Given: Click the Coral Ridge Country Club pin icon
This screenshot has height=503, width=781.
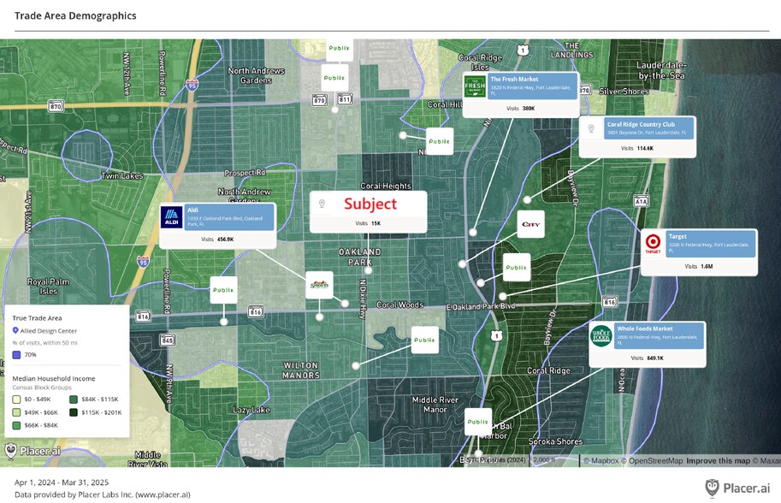Looking at the screenshot, I should point(590,129).
